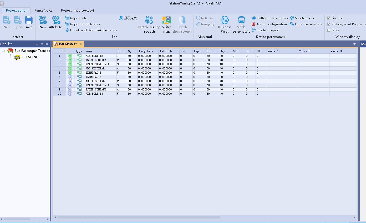This screenshot has width=366, height=223.
Task: Click the New line icon
Action: tap(43, 21)
